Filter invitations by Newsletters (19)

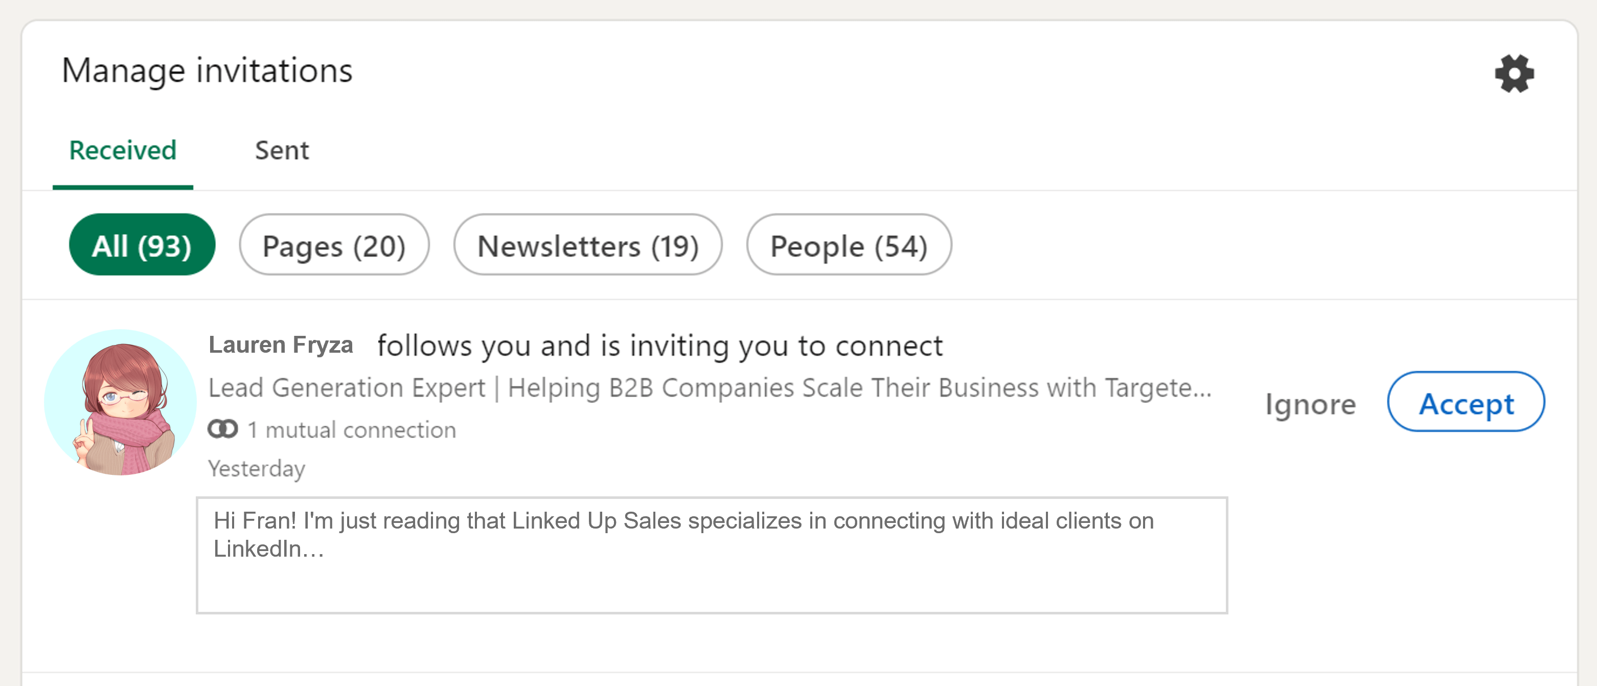click(588, 245)
